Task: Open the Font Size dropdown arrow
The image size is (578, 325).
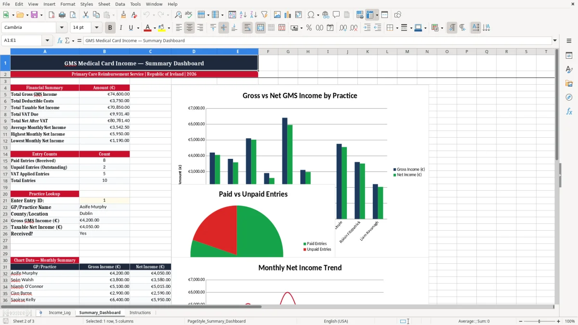Action: tap(97, 28)
